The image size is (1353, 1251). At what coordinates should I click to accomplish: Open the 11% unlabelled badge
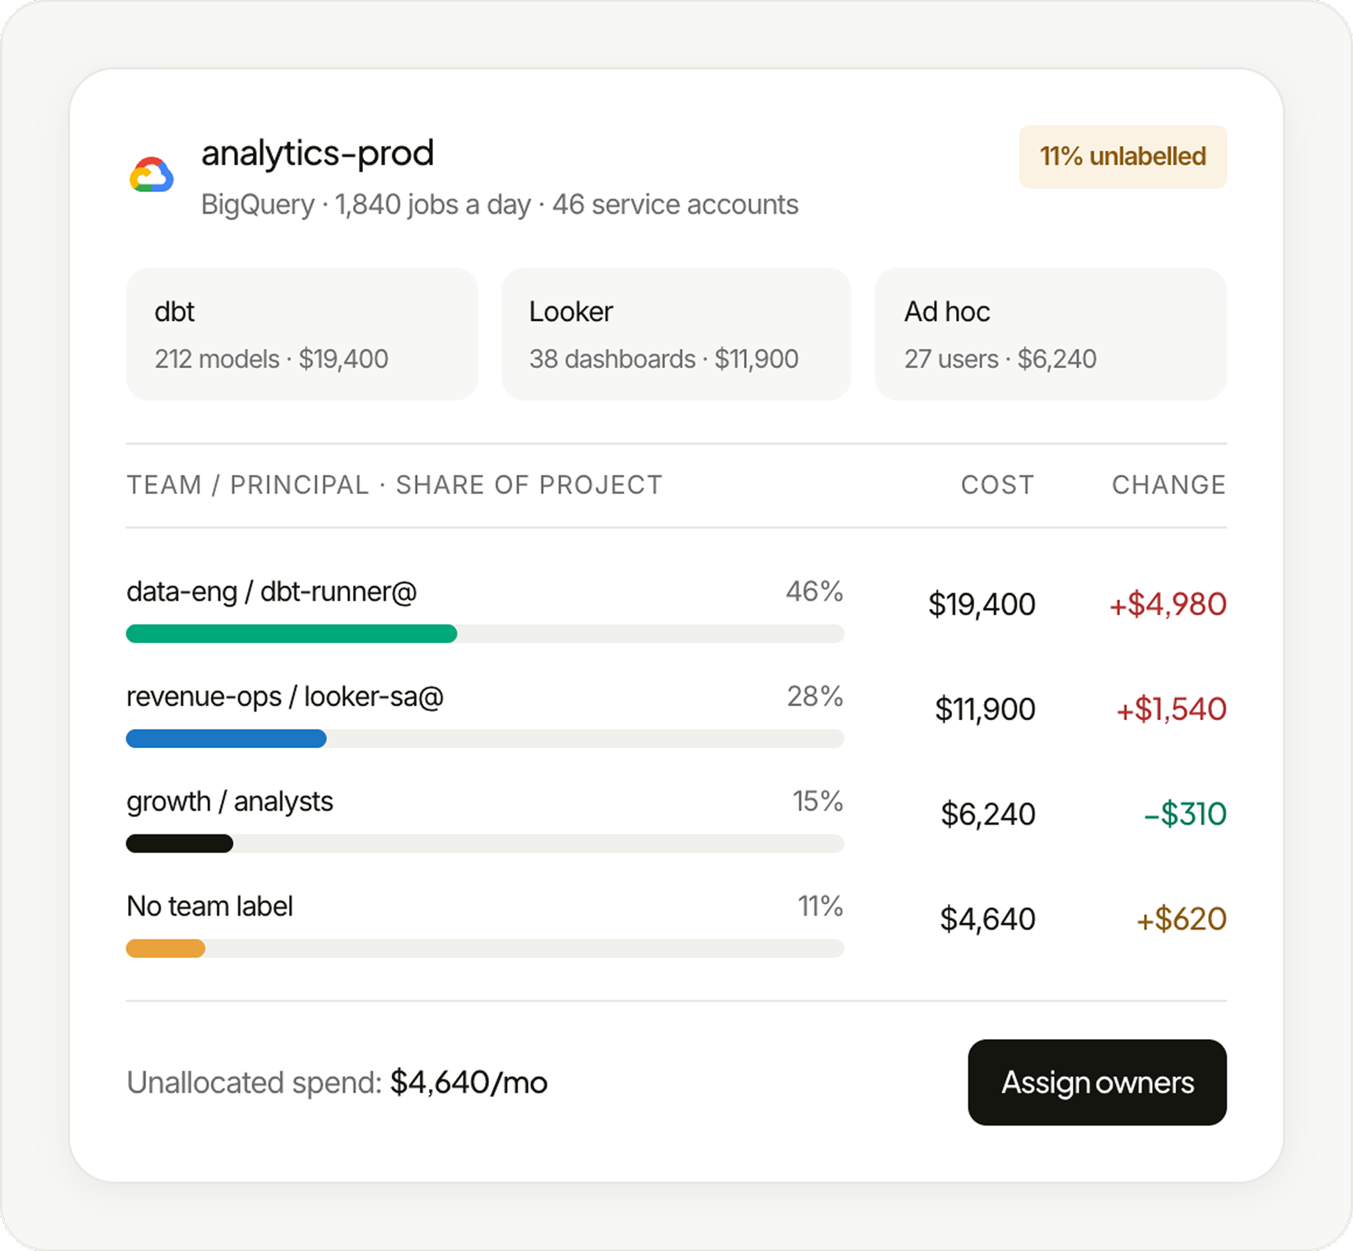1123,156
